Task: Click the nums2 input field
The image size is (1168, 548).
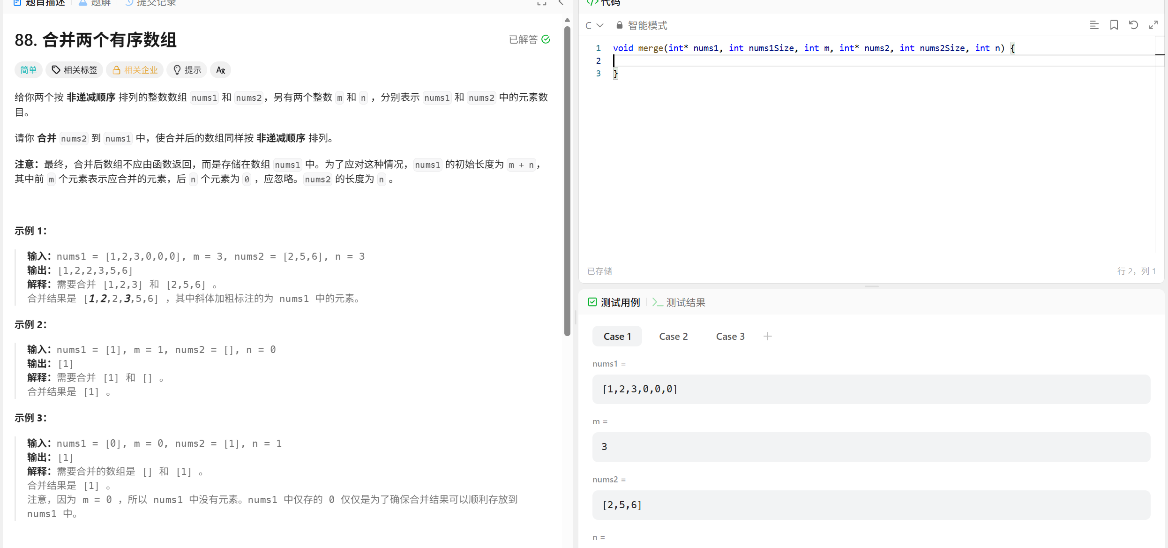Action: pos(871,505)
